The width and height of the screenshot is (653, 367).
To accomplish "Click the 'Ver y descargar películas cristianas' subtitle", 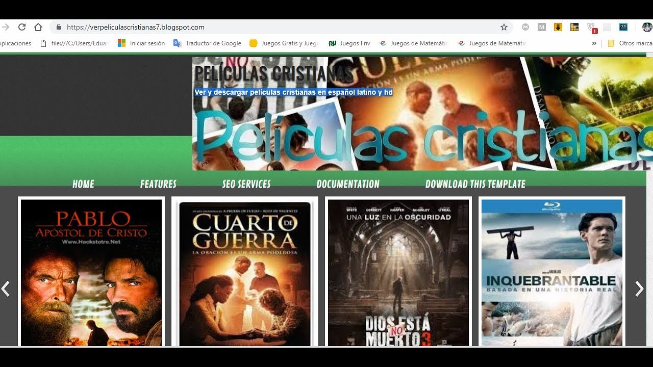I will tap(294, 93).
